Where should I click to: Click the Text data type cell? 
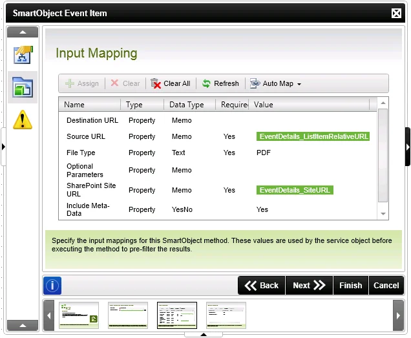[x=178, y=153]
